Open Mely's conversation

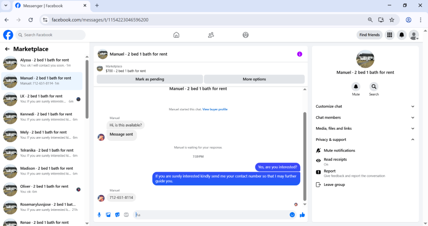click(42, 135)
